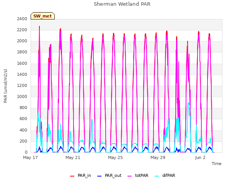Click the 2000 y-axis tick label

[x=22, y=41]
